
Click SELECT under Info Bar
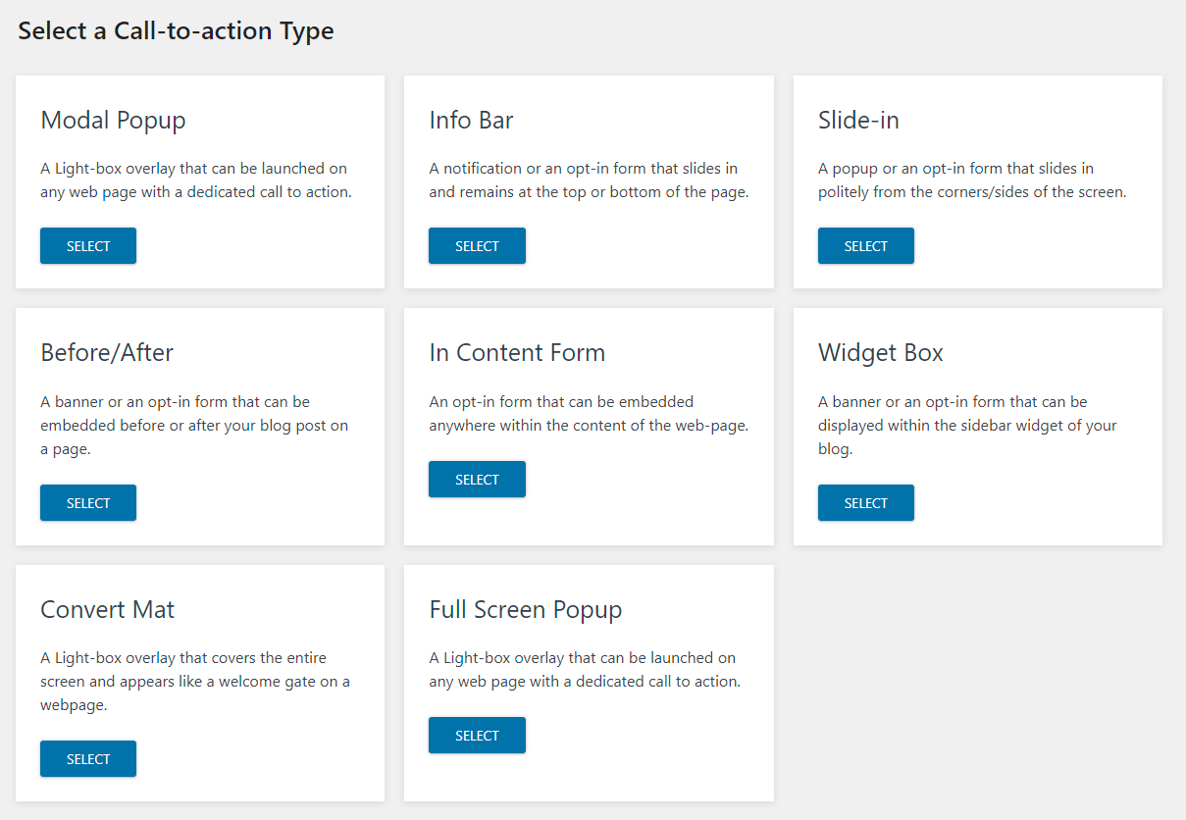pyautogui.click(x=477, y=246)
